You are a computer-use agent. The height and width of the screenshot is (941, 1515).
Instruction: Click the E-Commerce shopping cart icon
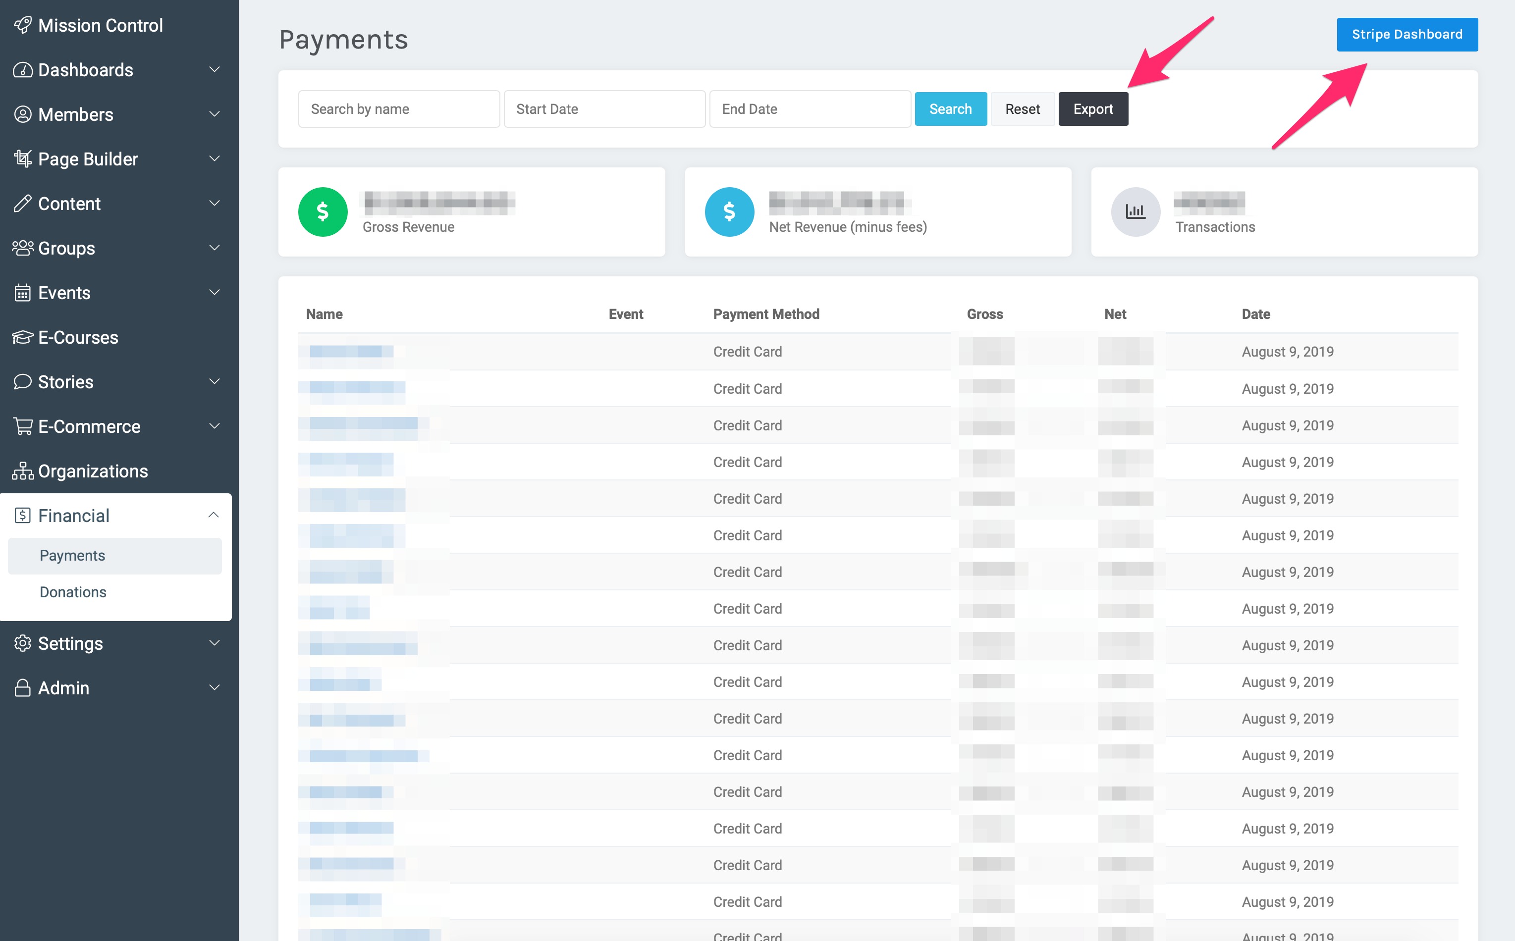(23, 426)
